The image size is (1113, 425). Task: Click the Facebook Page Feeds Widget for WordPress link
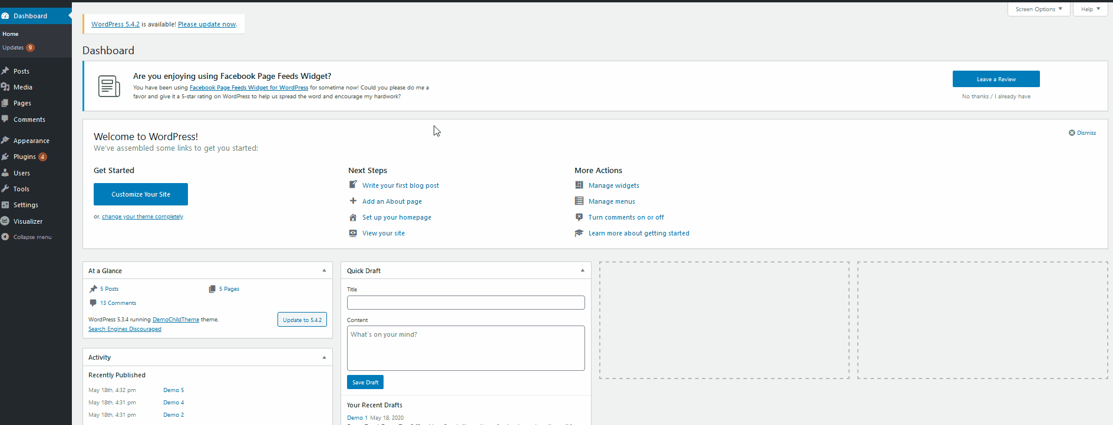tap(249, 88)
